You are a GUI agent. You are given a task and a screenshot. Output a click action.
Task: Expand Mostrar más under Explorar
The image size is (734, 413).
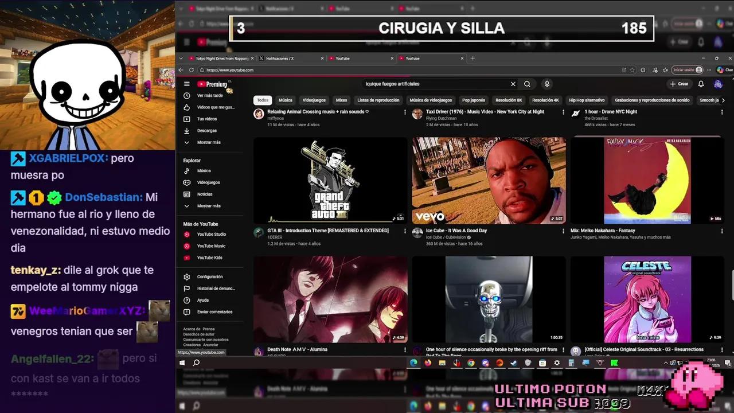pos(209,206)
